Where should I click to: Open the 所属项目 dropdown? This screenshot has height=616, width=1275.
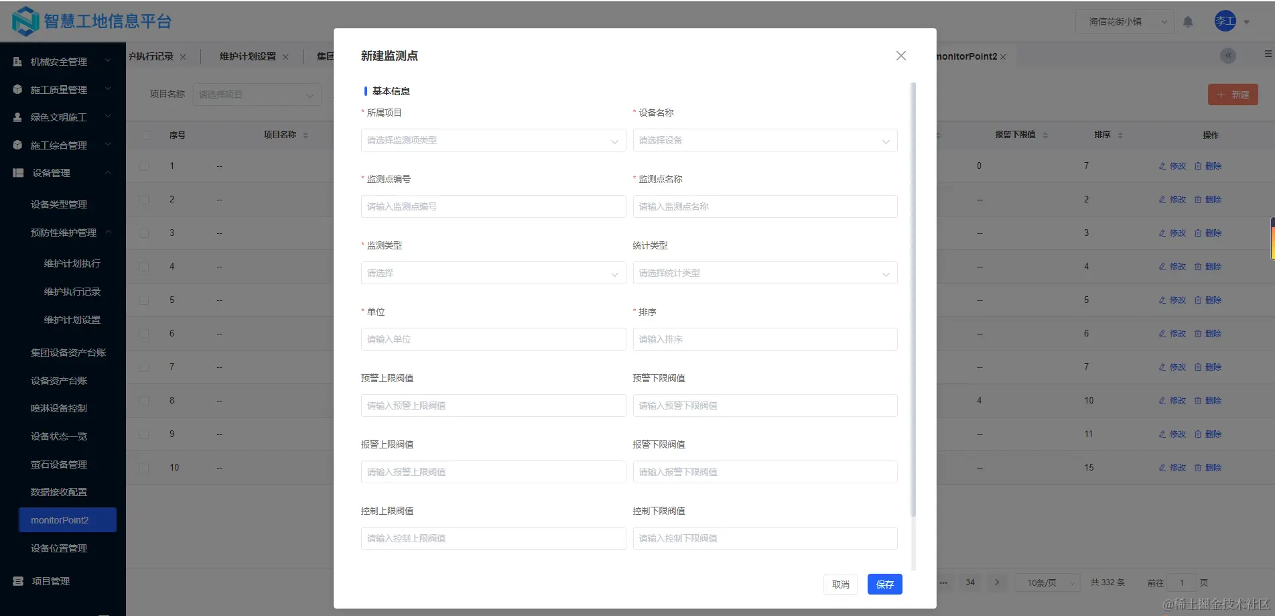(493, 140)
